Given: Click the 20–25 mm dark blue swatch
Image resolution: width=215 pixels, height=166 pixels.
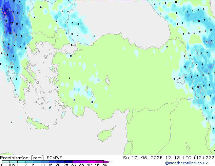Looking at the screenshot, I should (x=60, y=162).
